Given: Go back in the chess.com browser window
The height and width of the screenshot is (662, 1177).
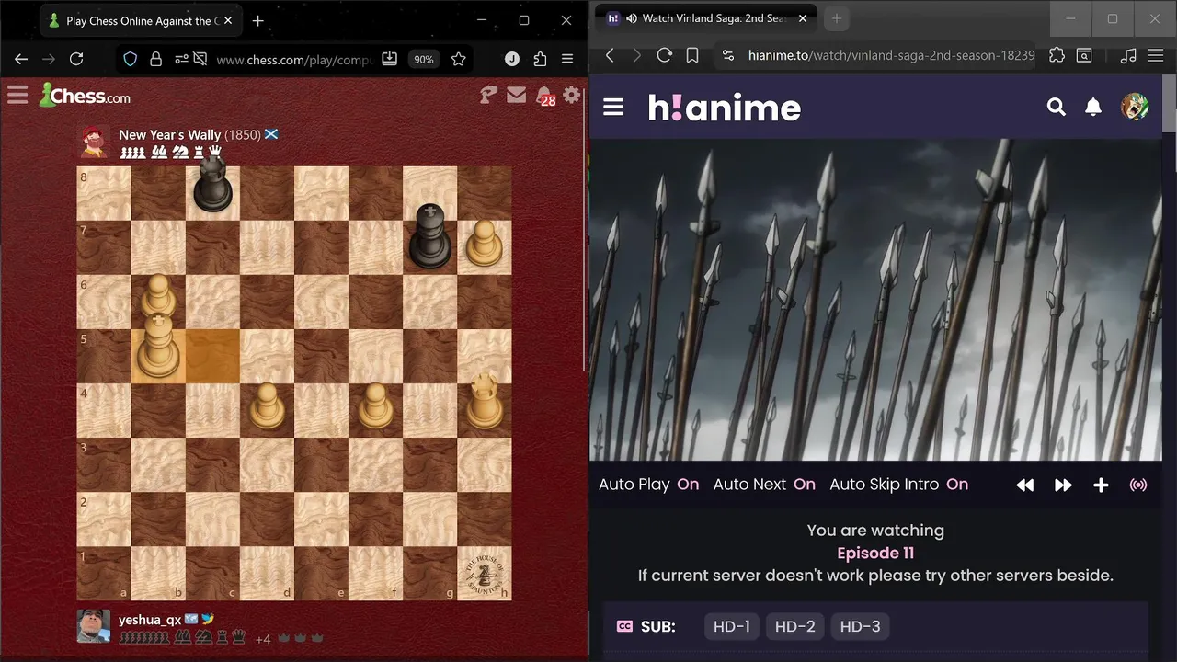Looking at the screenshot, I should 21,59.
